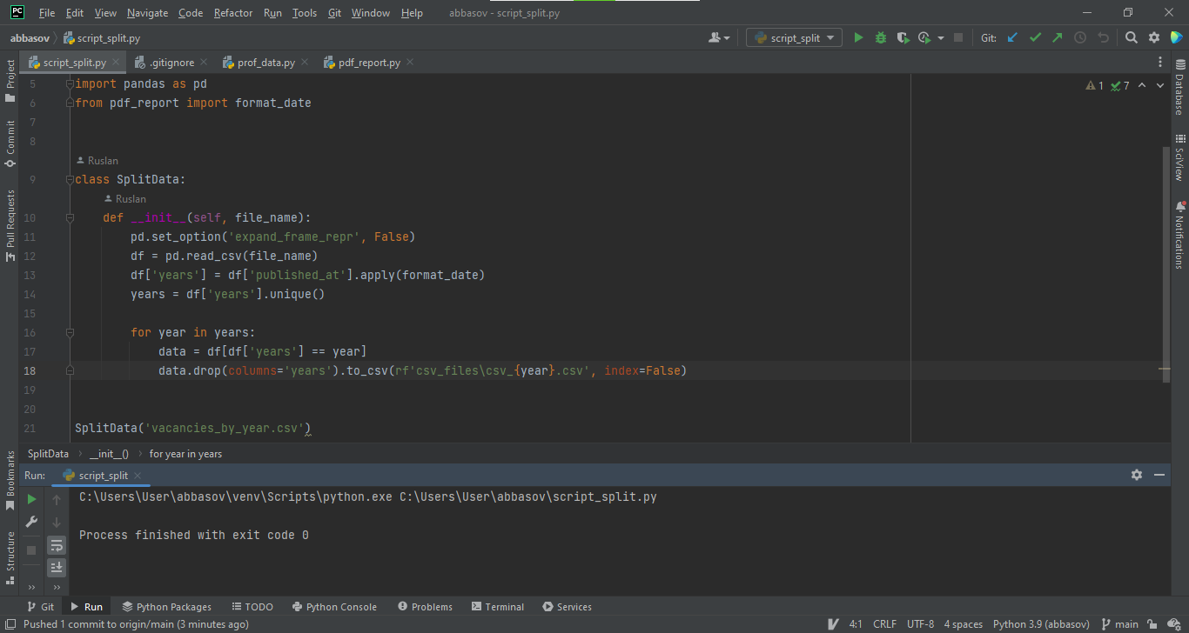The width and height of the screenshot is (1189, 633).
Task: Start debugging script_split
Action: pyautogui.click(x=880, y=37)
